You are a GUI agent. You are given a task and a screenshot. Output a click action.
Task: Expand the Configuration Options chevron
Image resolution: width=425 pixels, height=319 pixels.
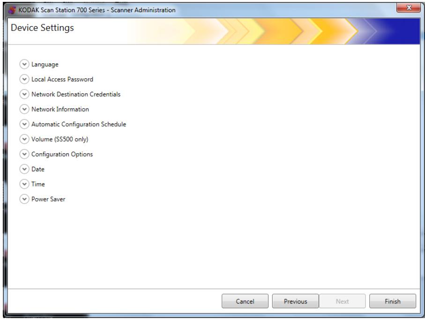click(24, 154)
